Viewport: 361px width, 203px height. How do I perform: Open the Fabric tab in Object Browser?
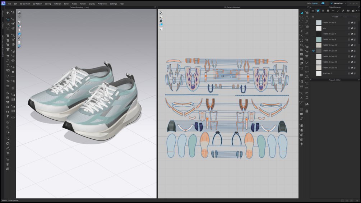pos(318,11)
